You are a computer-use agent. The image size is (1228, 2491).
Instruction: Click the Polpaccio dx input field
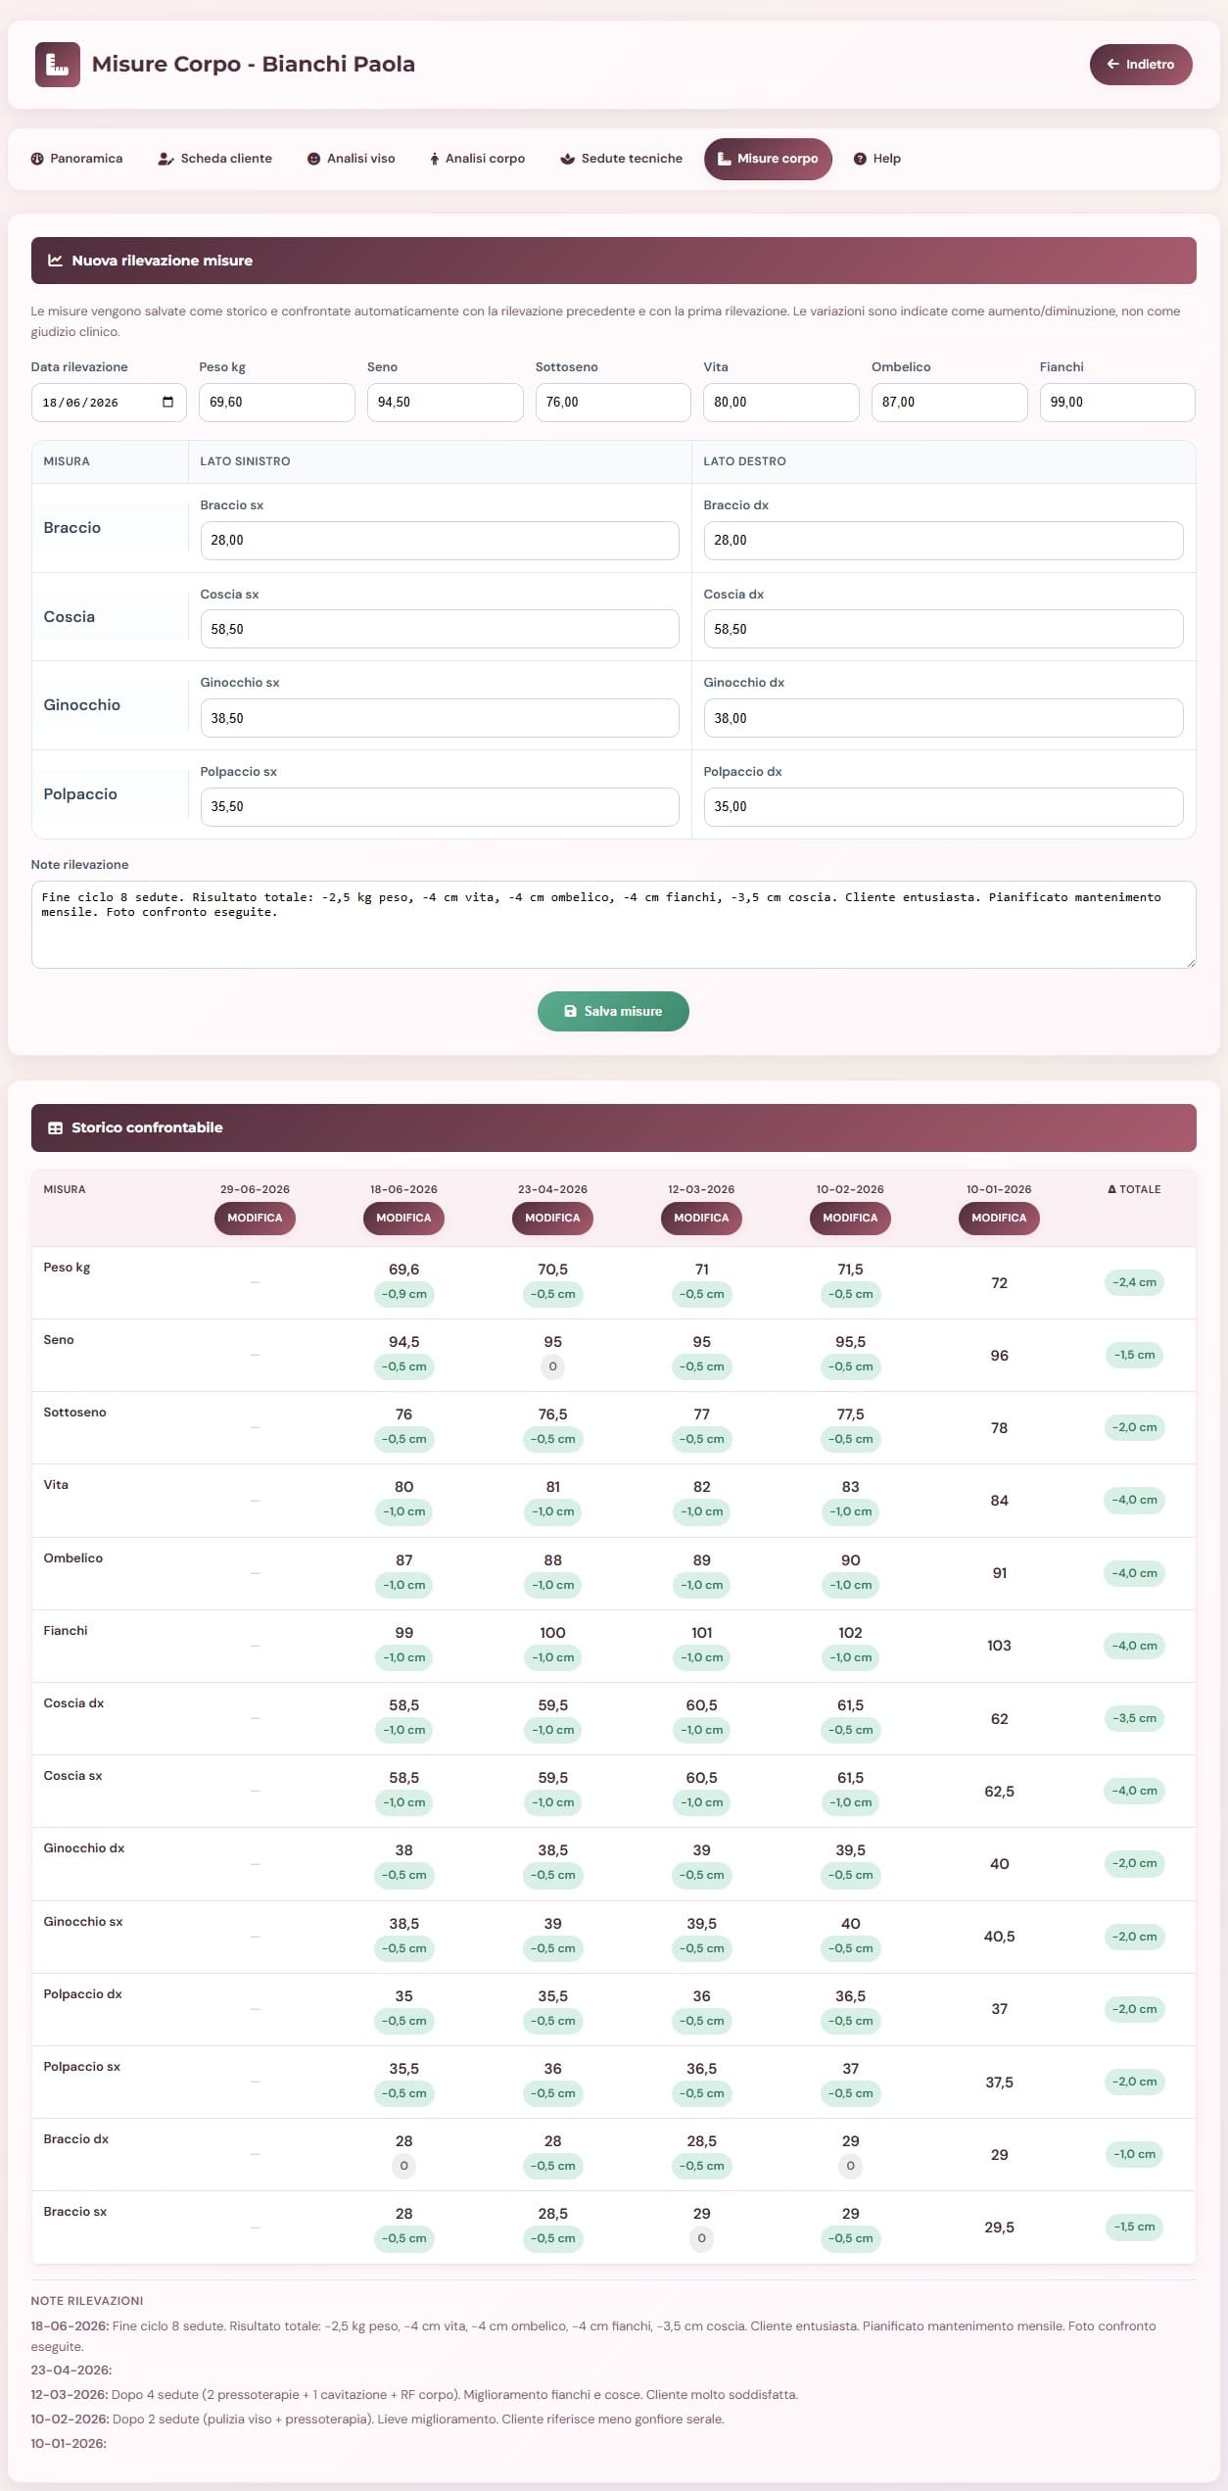coord(943,807)
